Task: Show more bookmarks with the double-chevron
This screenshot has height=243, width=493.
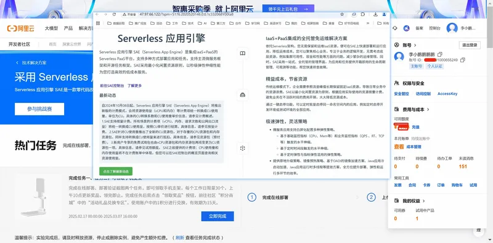Action: [x=367, y=23]
